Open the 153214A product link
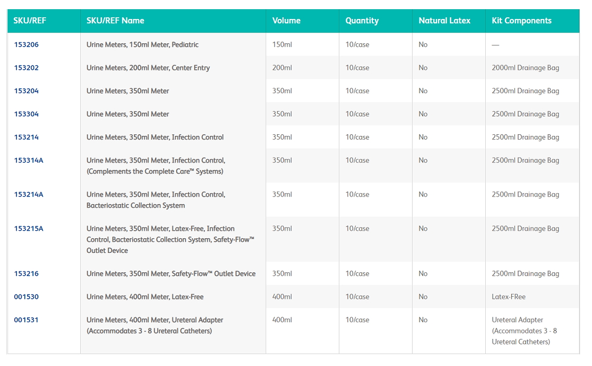592x366 pixels. pos(28,195)
